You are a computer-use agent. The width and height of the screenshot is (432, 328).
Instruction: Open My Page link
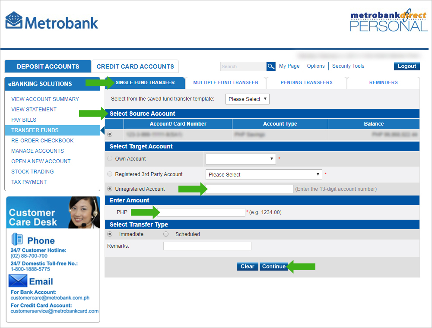click(x=289, y=66)
